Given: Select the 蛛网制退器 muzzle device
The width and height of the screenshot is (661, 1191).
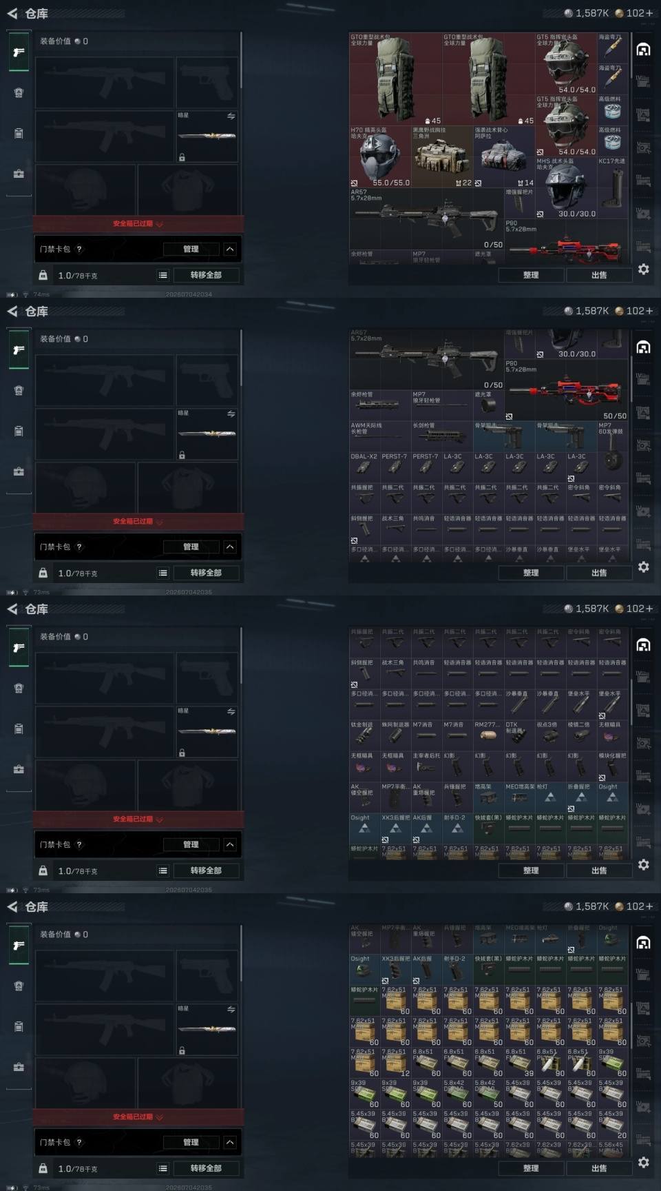Looking at the screenshot, I should (x=395, y=735).
